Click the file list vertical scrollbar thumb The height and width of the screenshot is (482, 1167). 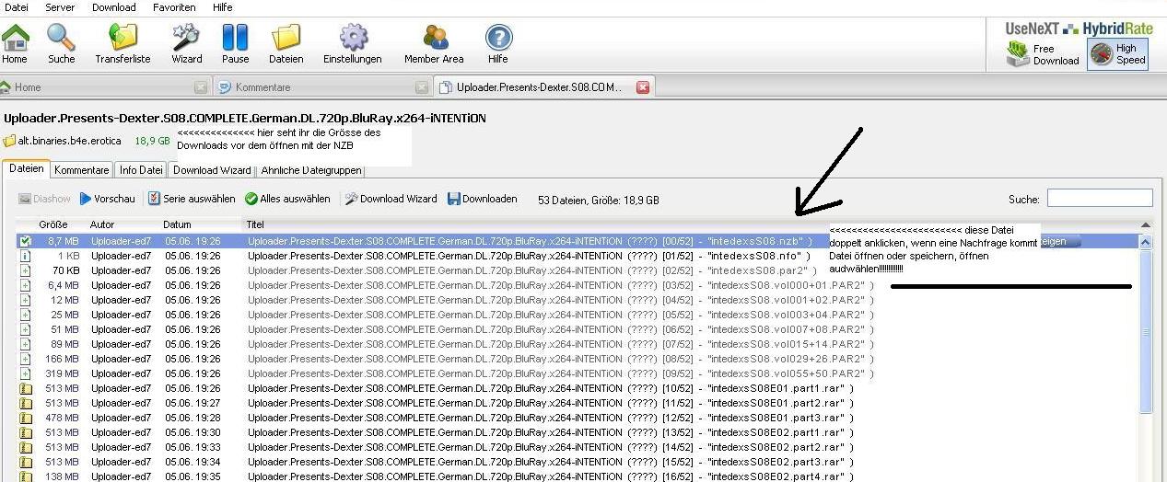pyautogui.click(x=1146, y=331)
